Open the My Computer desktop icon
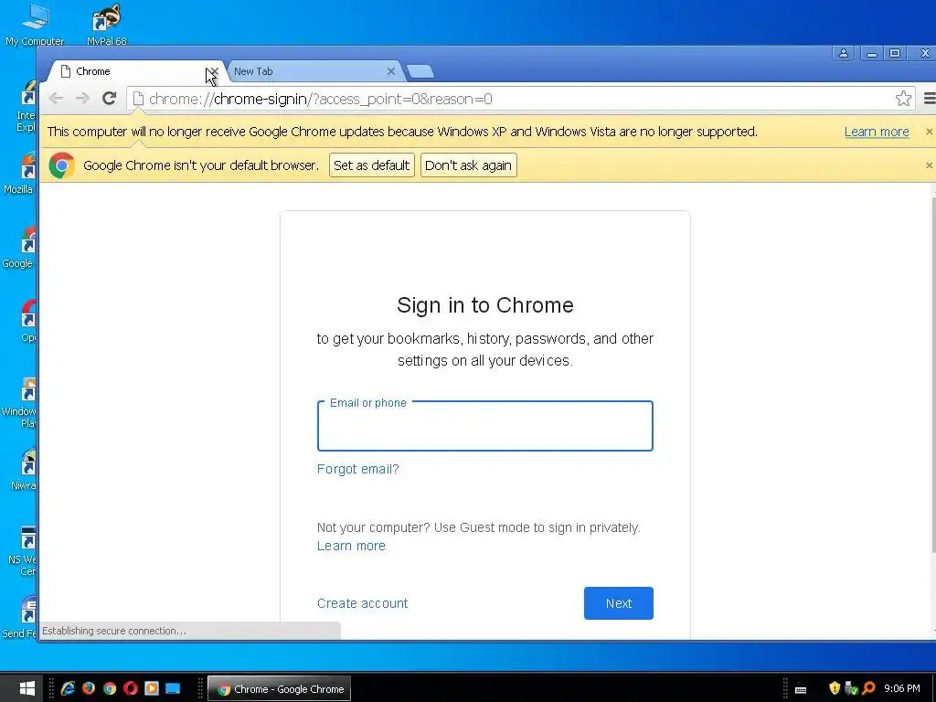 (x=35, y=24)
